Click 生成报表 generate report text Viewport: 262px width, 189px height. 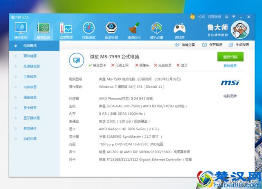click(242, 44)
